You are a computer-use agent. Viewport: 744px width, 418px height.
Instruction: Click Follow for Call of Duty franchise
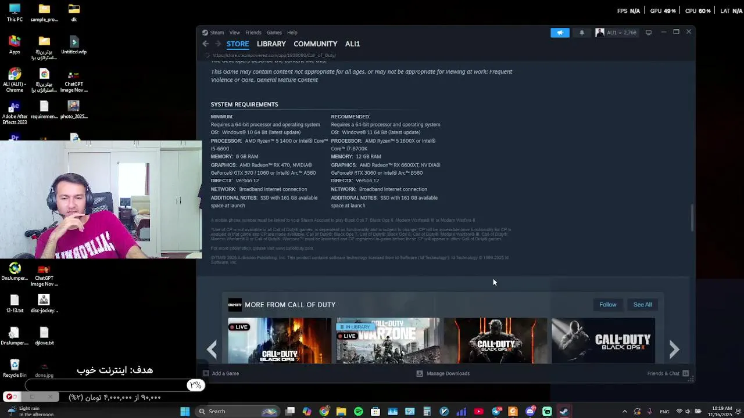coord(607,305)
